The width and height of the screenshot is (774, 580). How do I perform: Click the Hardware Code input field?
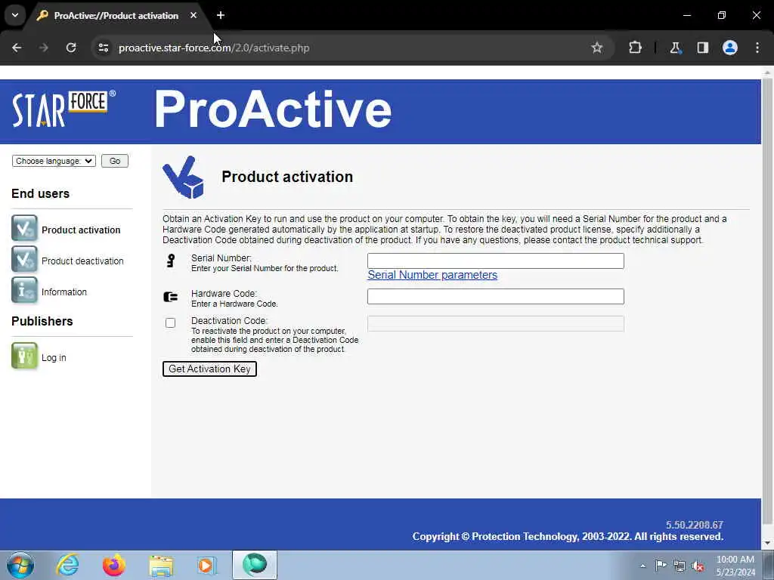pos(496,296)
